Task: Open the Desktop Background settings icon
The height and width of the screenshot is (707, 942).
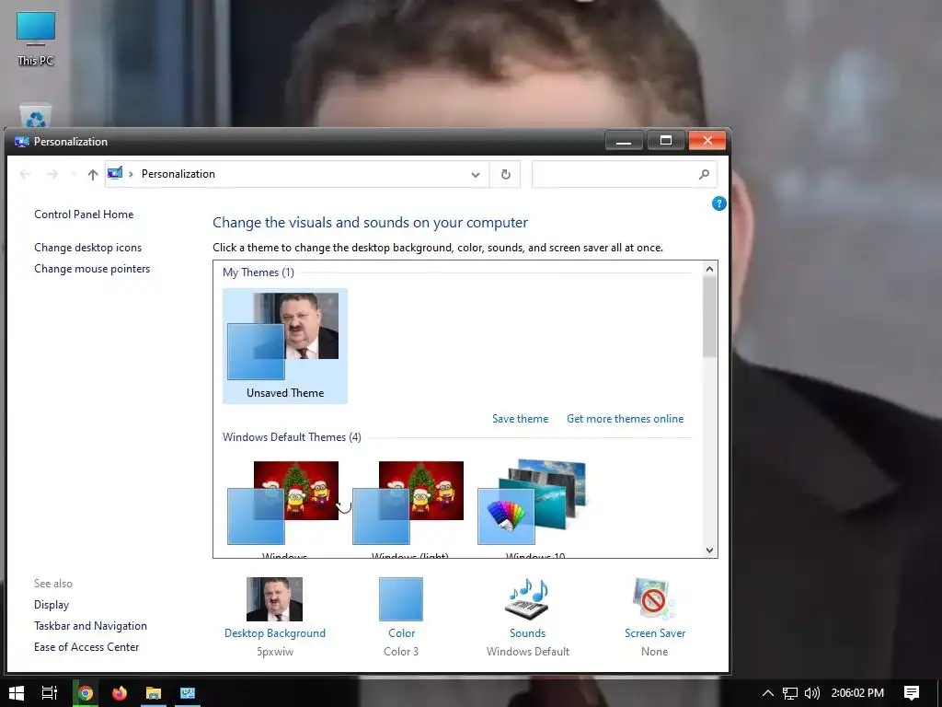Action: pyautogui.click(x=274, y=598)
